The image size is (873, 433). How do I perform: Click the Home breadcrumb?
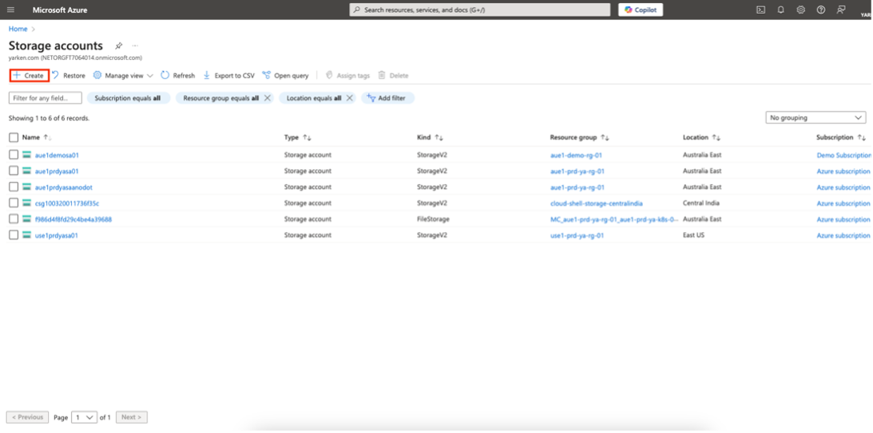point(18,29)
